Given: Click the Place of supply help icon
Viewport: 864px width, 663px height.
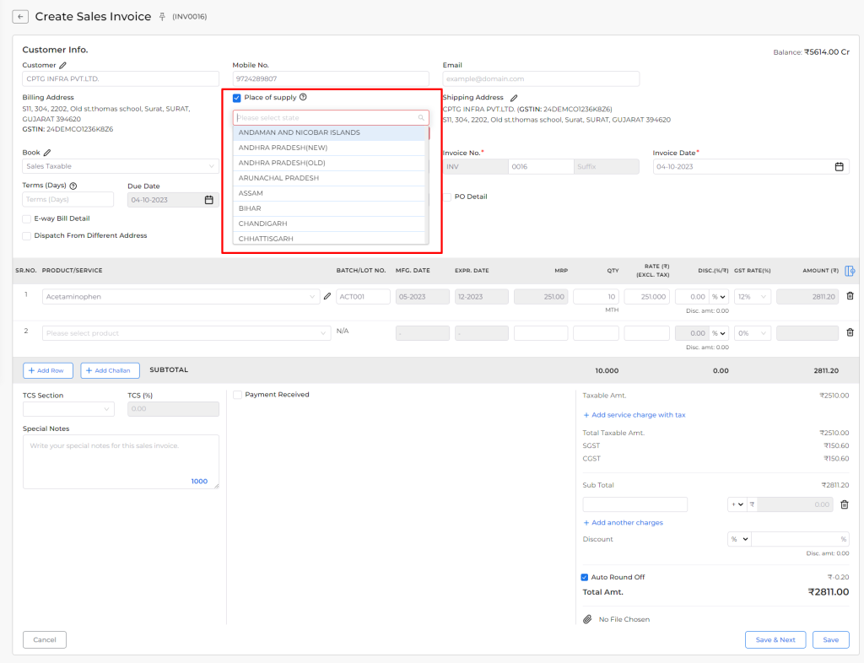Looking at the screenshot, I should (x=303, y=97).
